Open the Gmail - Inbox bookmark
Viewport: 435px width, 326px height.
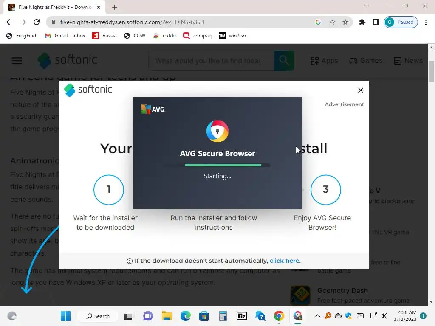coord(65,36)
